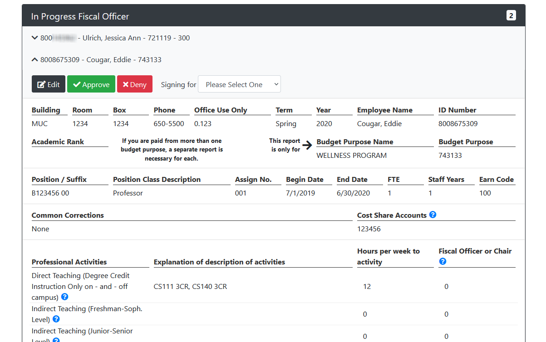Click the pending count badge showing 2
The image size is (546, 342).
tap(511, 16)
